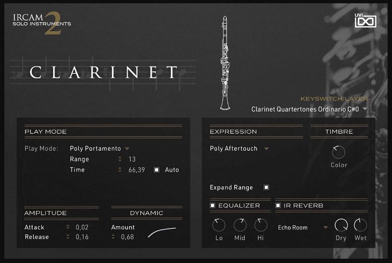Click the Dynamic Amount stepper arrows
Viewport: 392px width, 263px height.
pyautogui.click(x=113, y=237)
